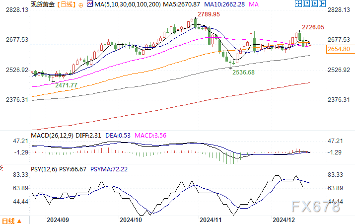Click the crosshair cursor toolbar icon
The width and height of the screenshot is (355, 224).
(x=298, y=3)
